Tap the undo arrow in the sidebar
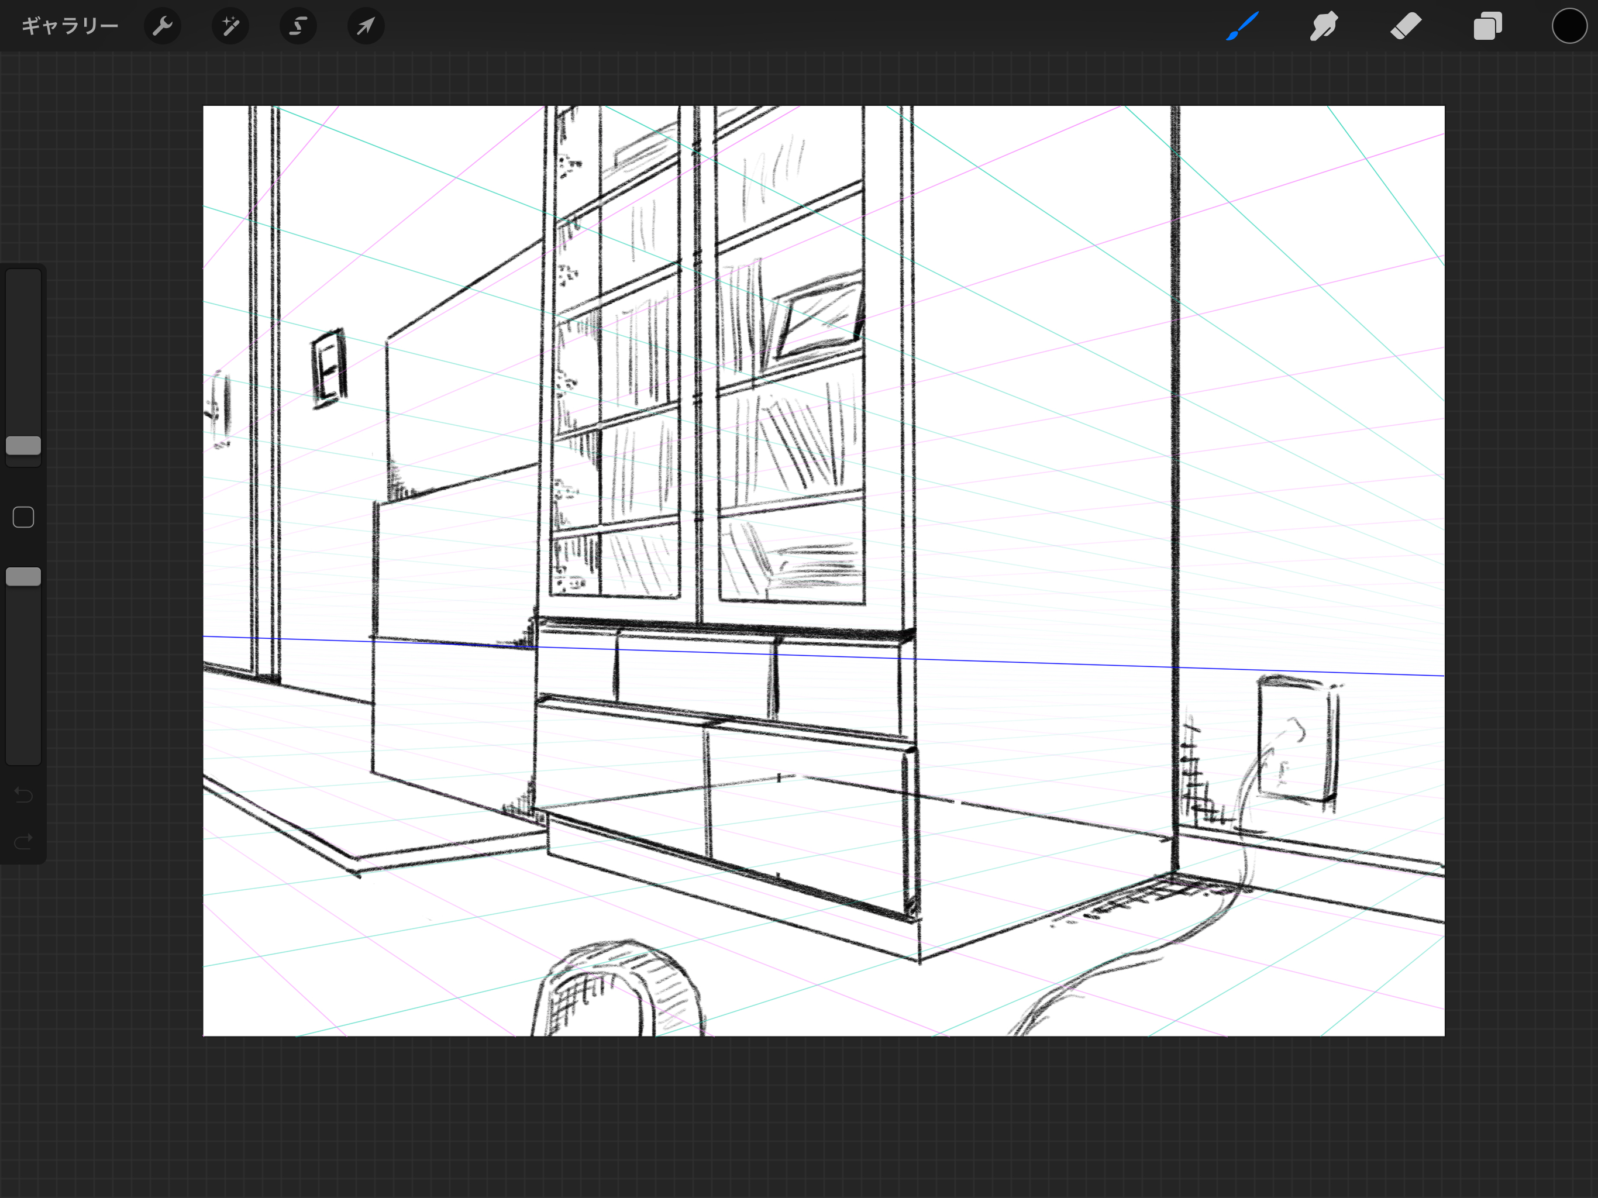Image resolution: width=1598 pixels, height=1198 pixels. 23,795
